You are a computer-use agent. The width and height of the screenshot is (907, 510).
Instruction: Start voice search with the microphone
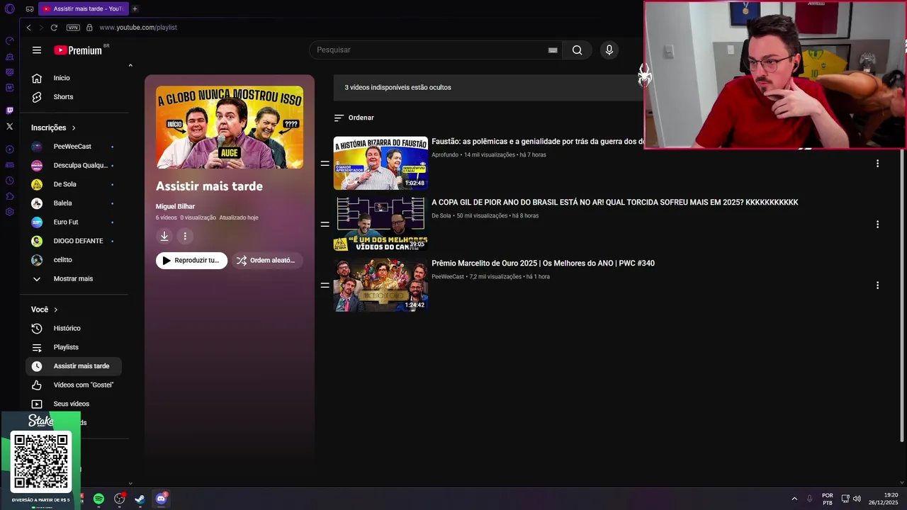[x=609, y=50]
